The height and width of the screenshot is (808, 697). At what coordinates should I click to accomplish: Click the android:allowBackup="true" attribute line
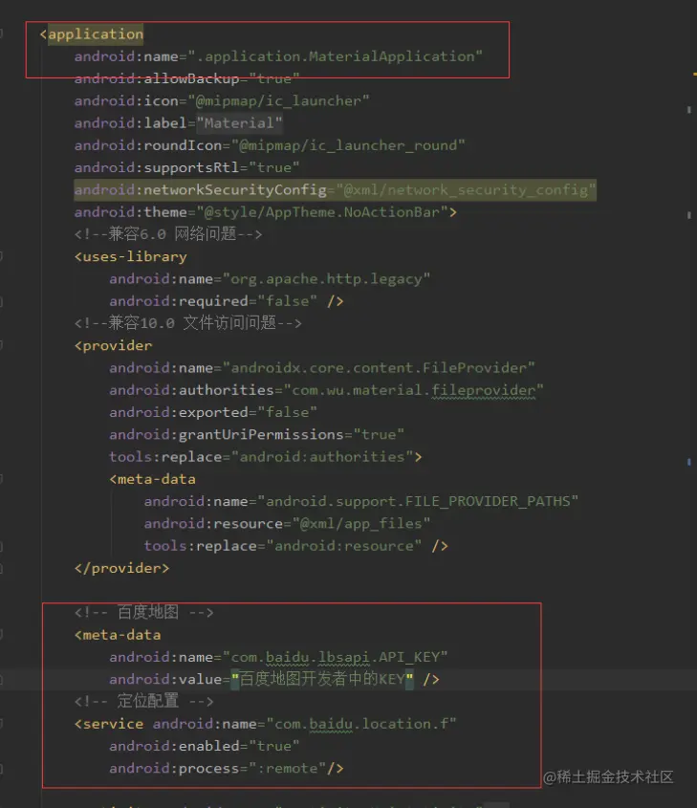(186, 78)
